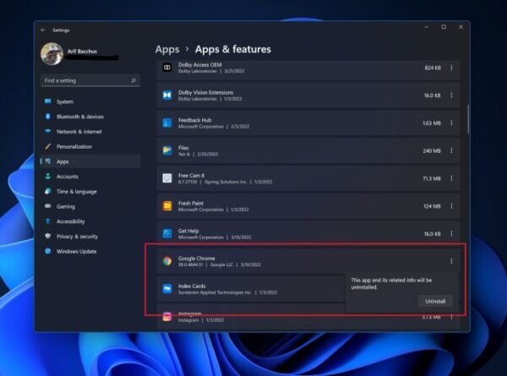
Task: Click the Dolby Vision Extensions icon
Action: (x=167, y=95)
